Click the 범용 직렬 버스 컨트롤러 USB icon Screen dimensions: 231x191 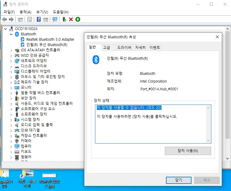tap(17, 93)
